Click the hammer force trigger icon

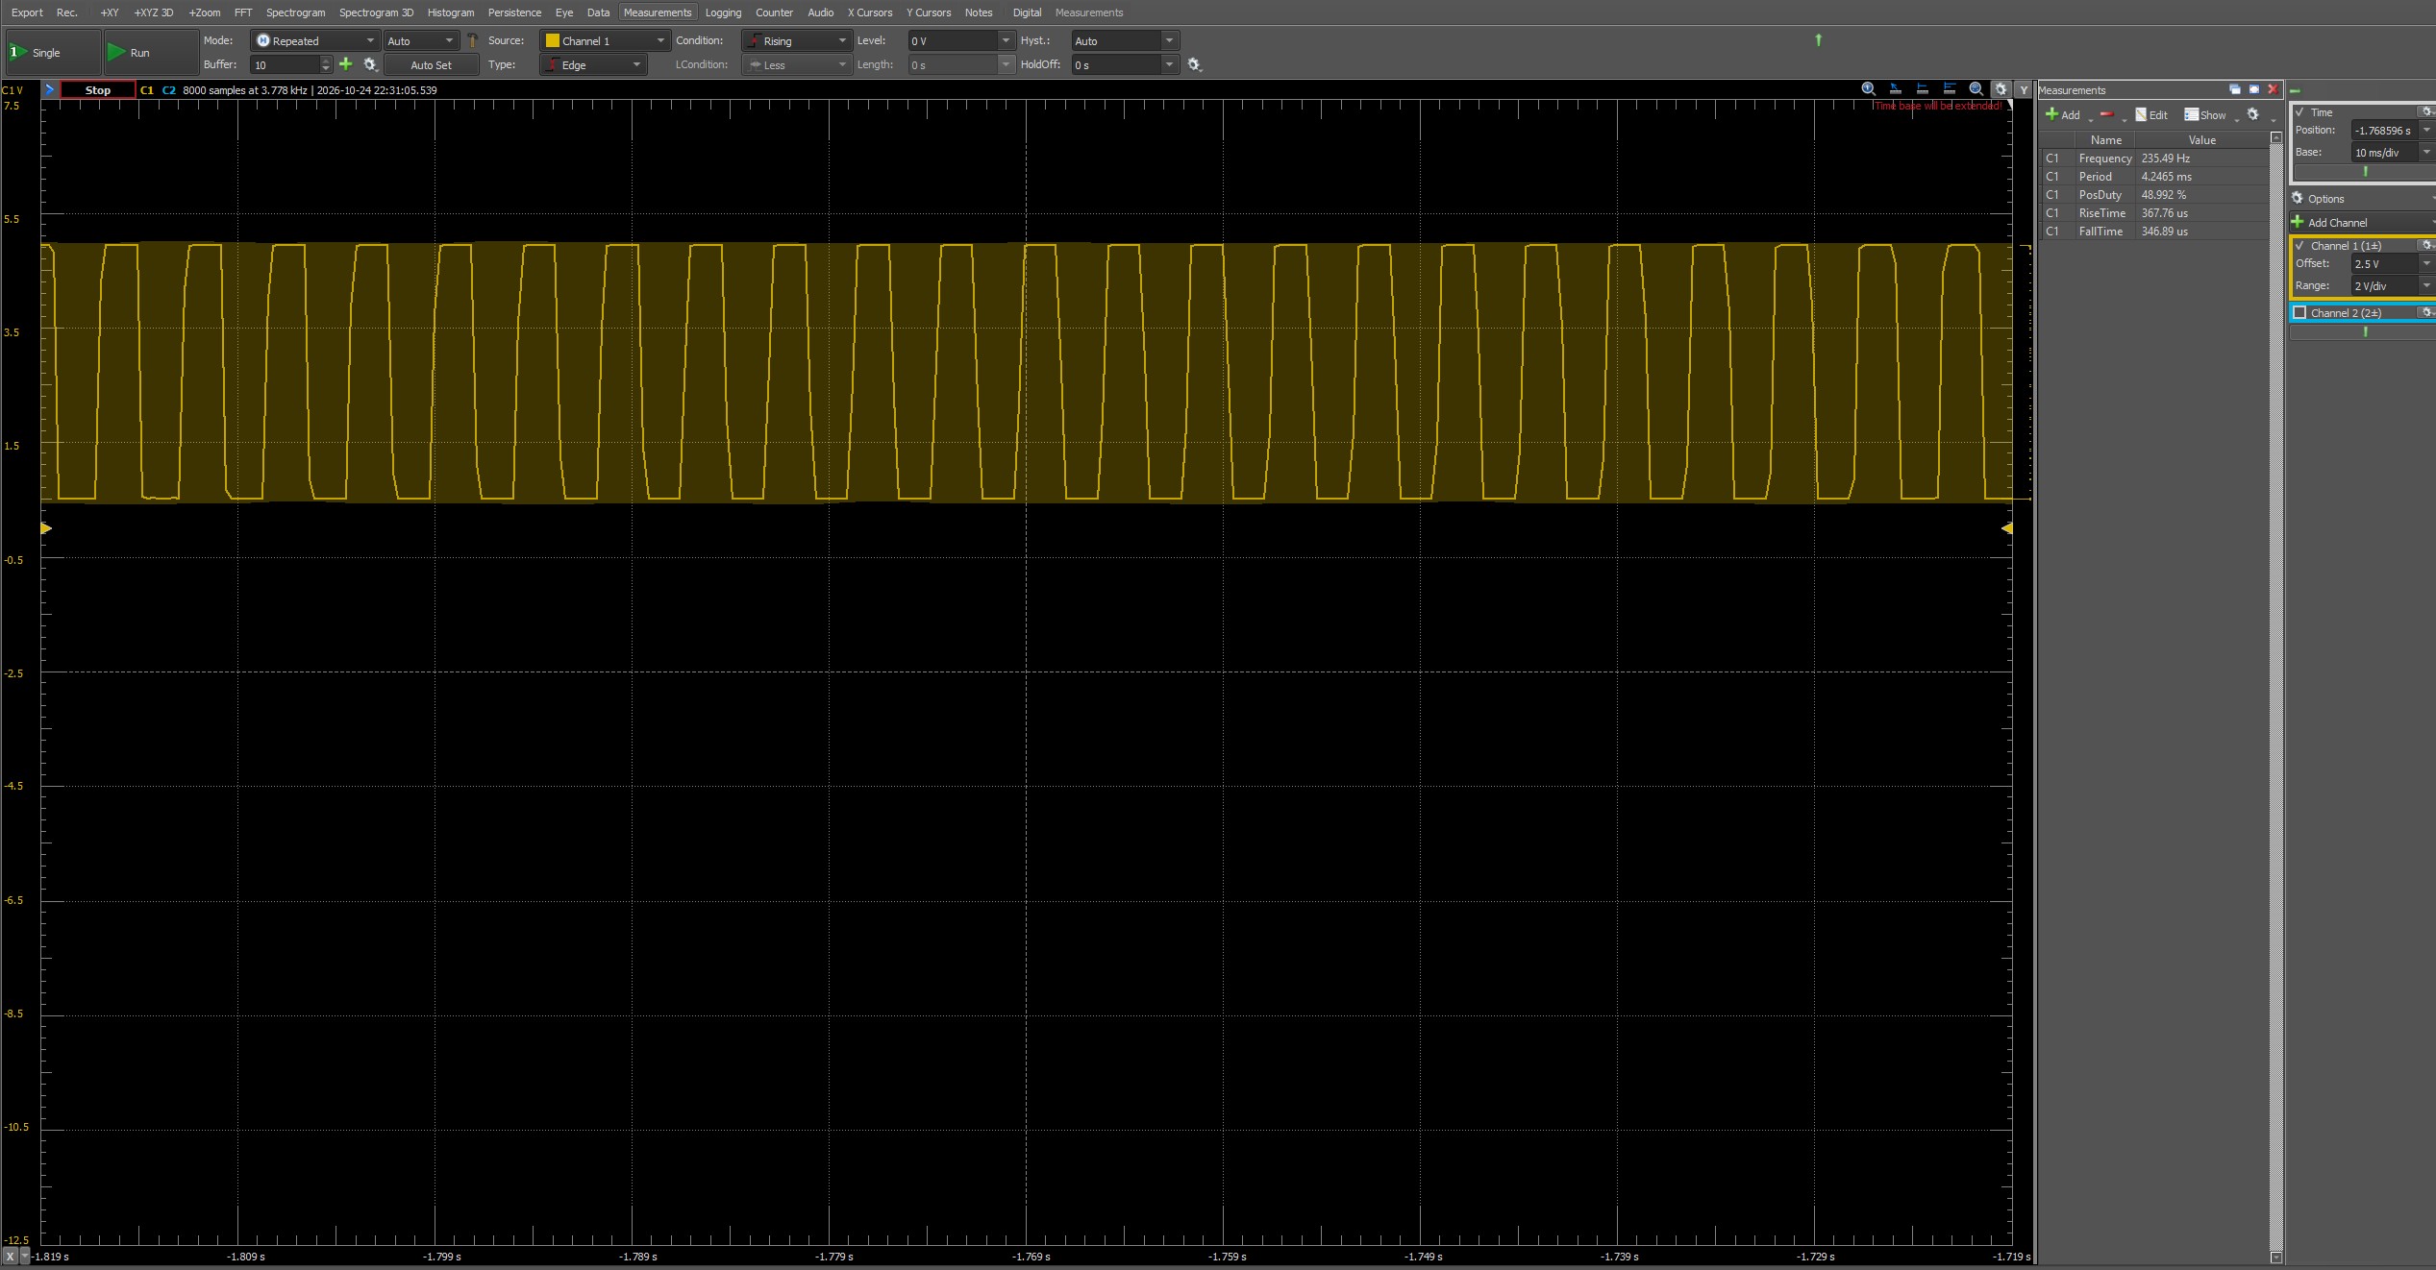point(472,40)
